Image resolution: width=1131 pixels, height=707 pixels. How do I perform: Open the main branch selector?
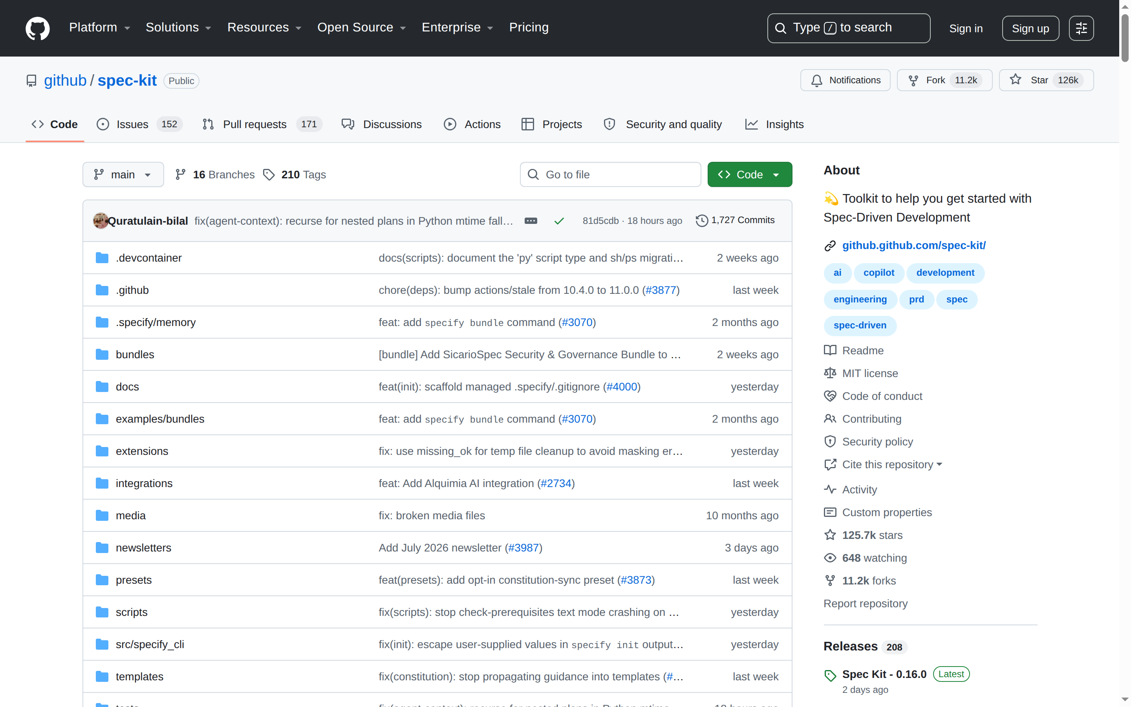(123, 174)
